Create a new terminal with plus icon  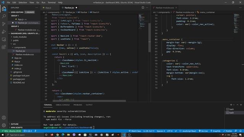click(231, 105)
